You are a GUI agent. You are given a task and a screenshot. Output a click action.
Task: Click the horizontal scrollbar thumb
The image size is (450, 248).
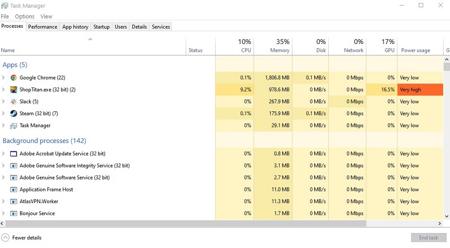click(x=186, y=223)
